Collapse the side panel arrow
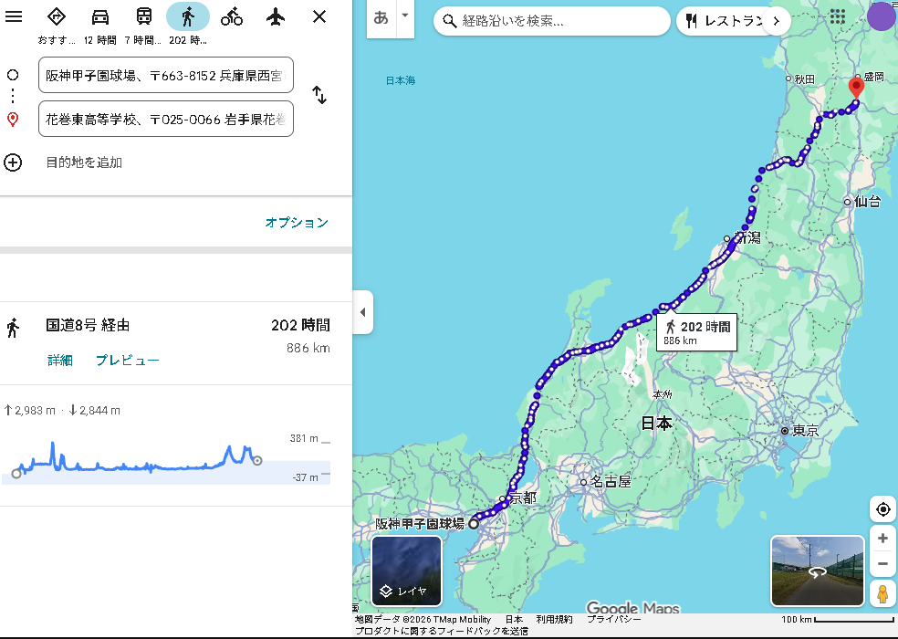The height and width of the screenshot is (639, 898). point(362,312)
